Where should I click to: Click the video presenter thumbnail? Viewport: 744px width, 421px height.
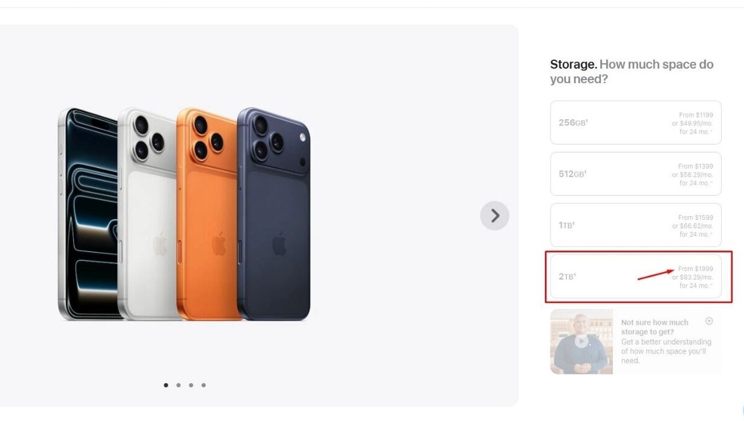click(580, 340)
